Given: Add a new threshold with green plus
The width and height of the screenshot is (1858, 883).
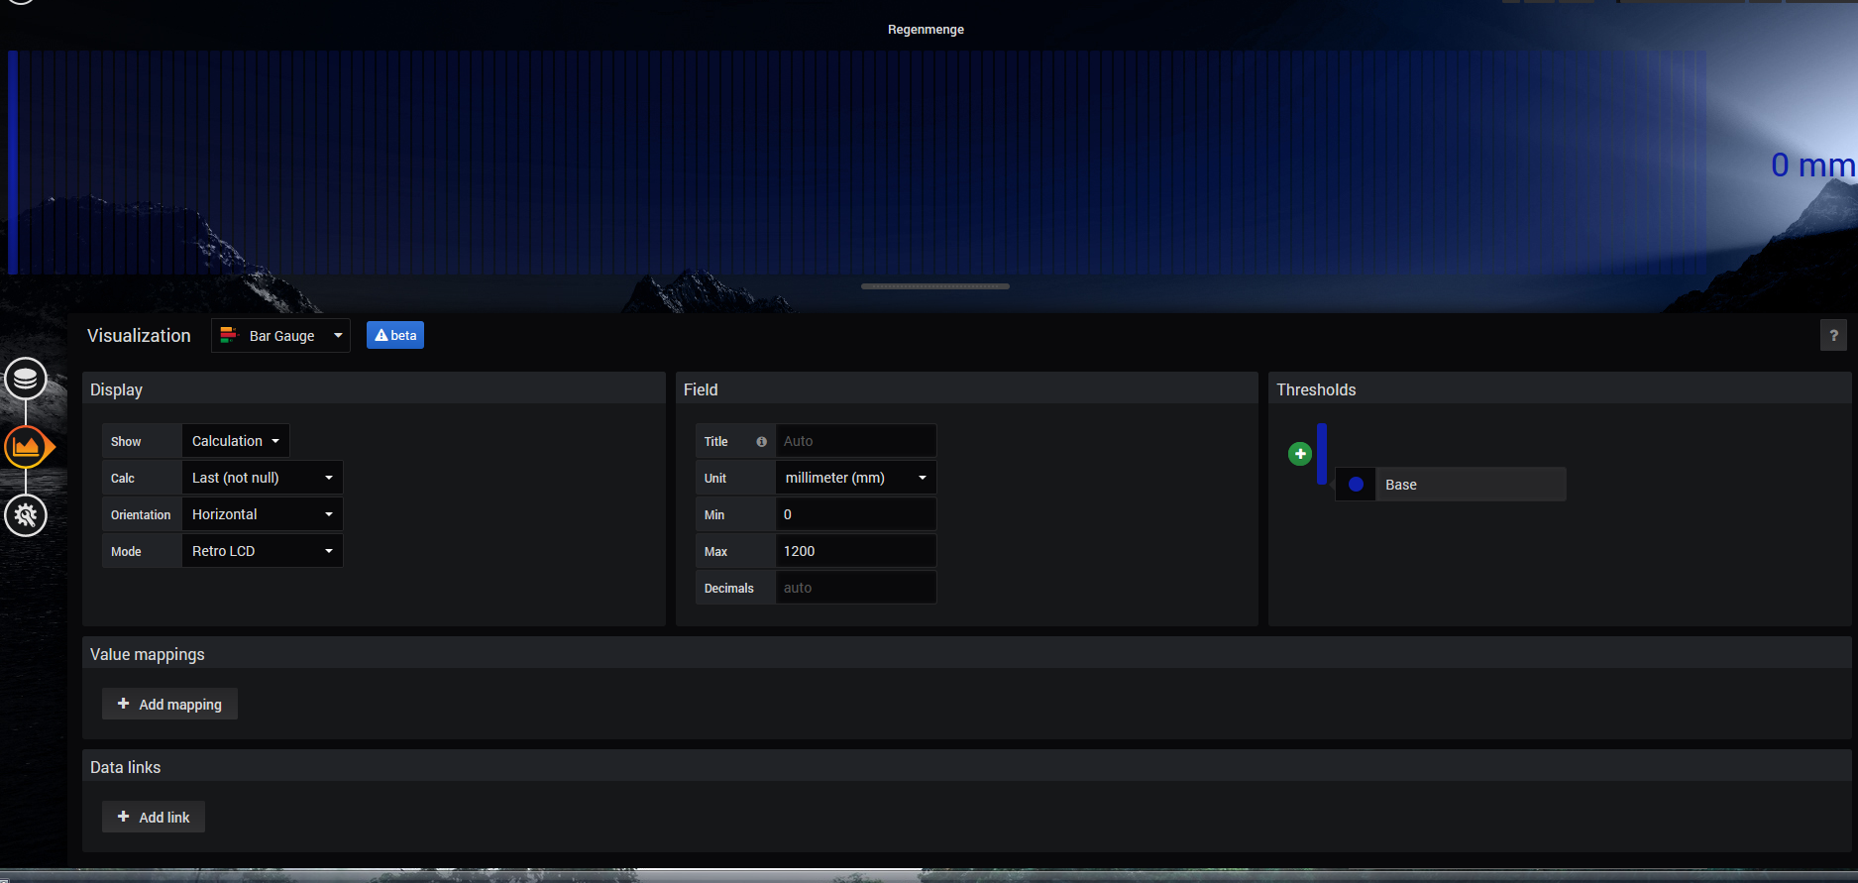Looking at the screenshot, I should click(x=1300, y=454).
